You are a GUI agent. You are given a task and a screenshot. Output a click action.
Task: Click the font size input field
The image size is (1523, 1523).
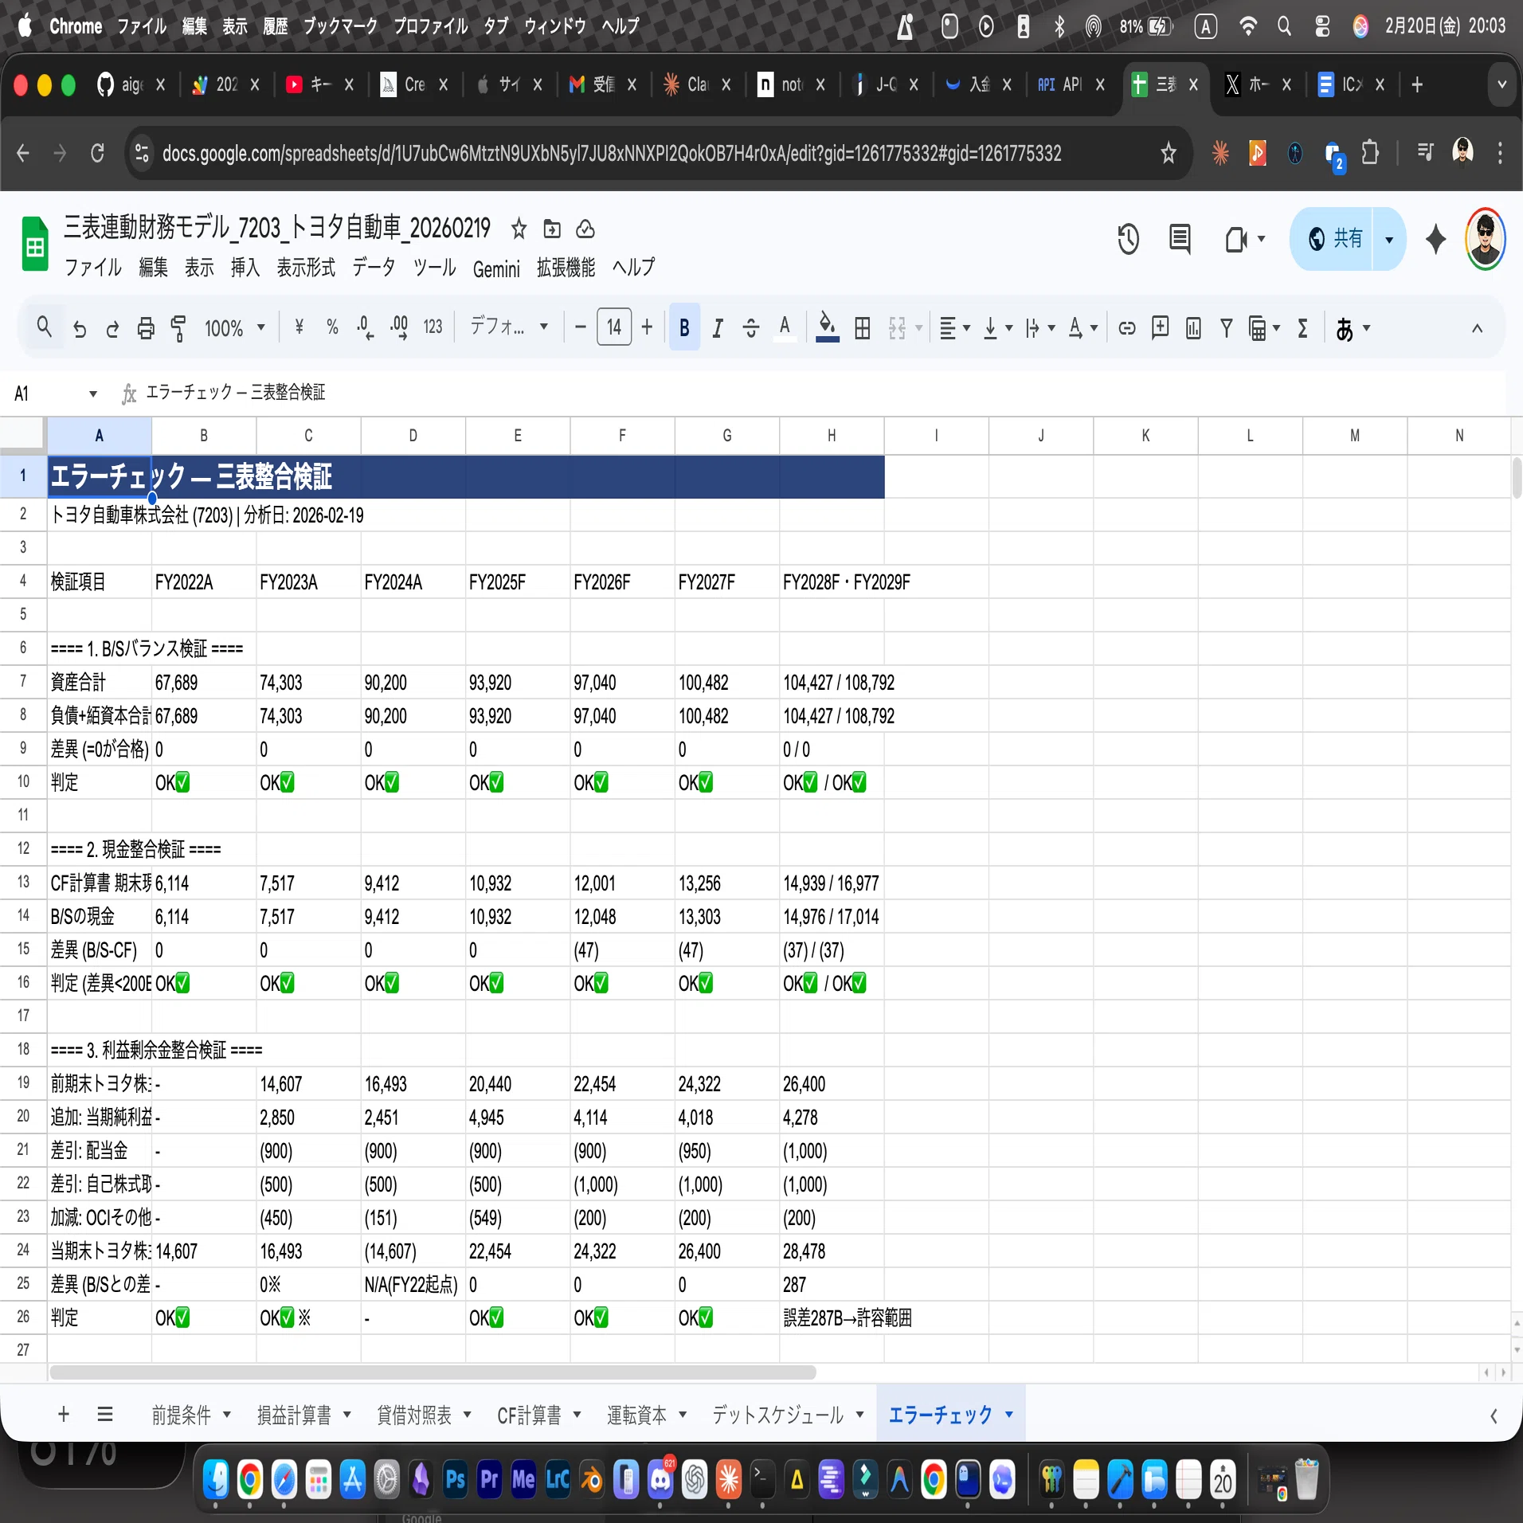coord(613,327)
